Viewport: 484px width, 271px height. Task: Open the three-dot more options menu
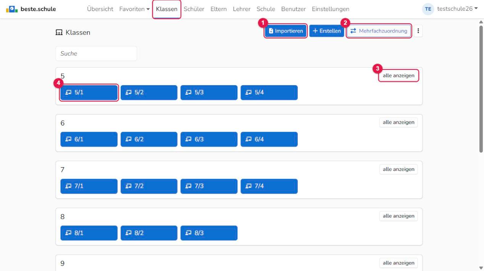418,31
